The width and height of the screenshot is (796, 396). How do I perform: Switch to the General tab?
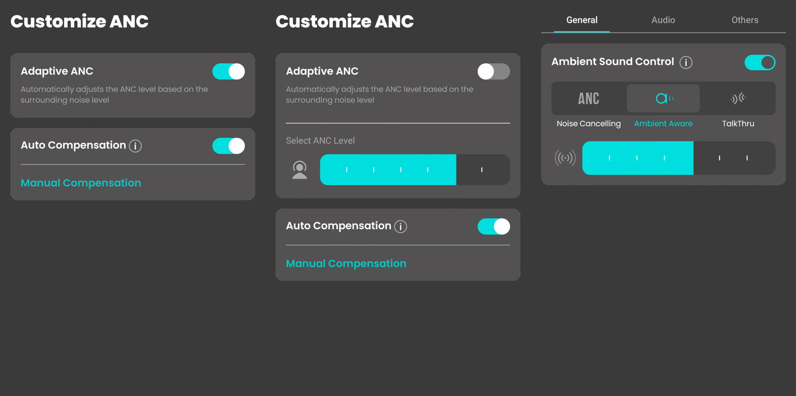pyautogui.click(x=582, y=20)
